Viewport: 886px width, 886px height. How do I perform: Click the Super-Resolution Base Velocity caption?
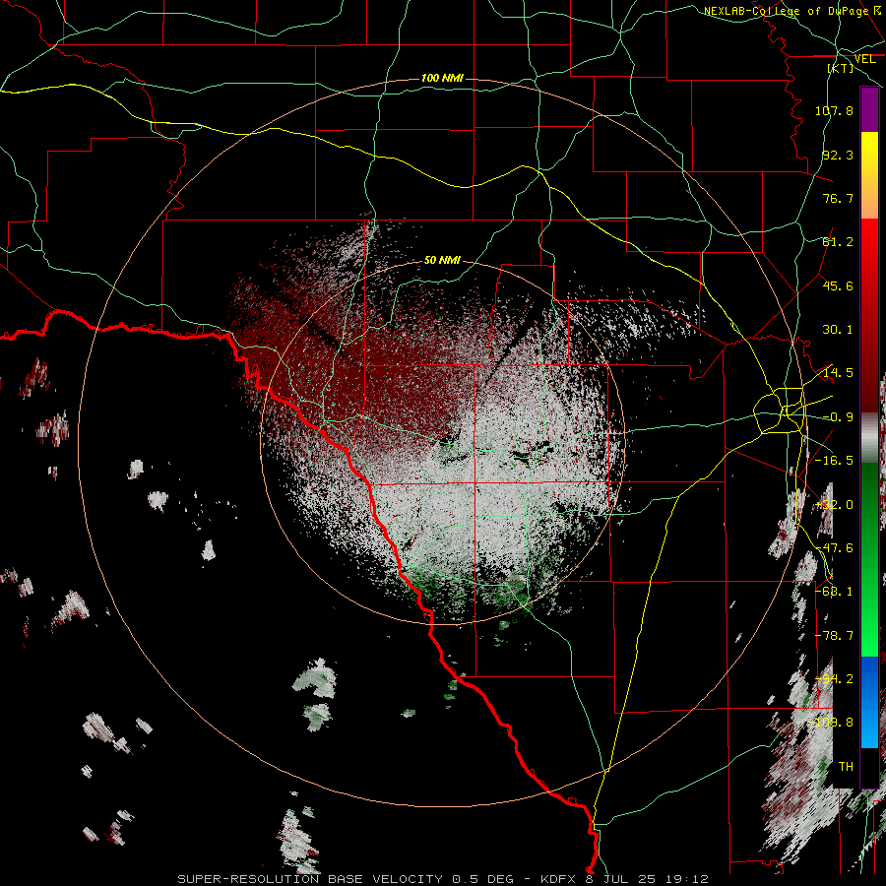(443, 879)
